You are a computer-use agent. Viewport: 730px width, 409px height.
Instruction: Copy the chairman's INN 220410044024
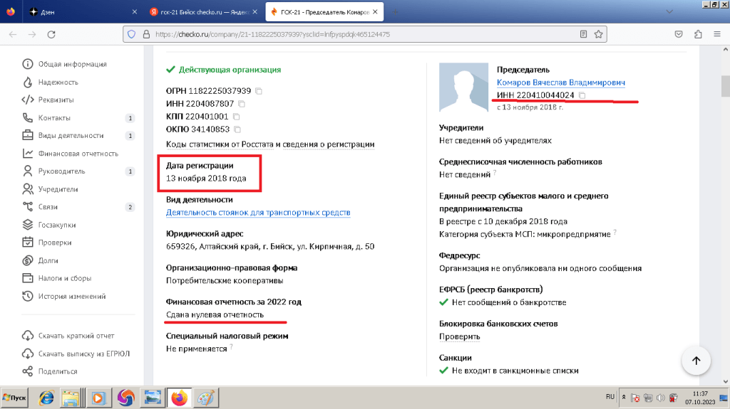[582, 95]
